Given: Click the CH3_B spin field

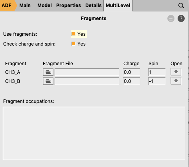Looking at the screenshot, I should point(157,81).
